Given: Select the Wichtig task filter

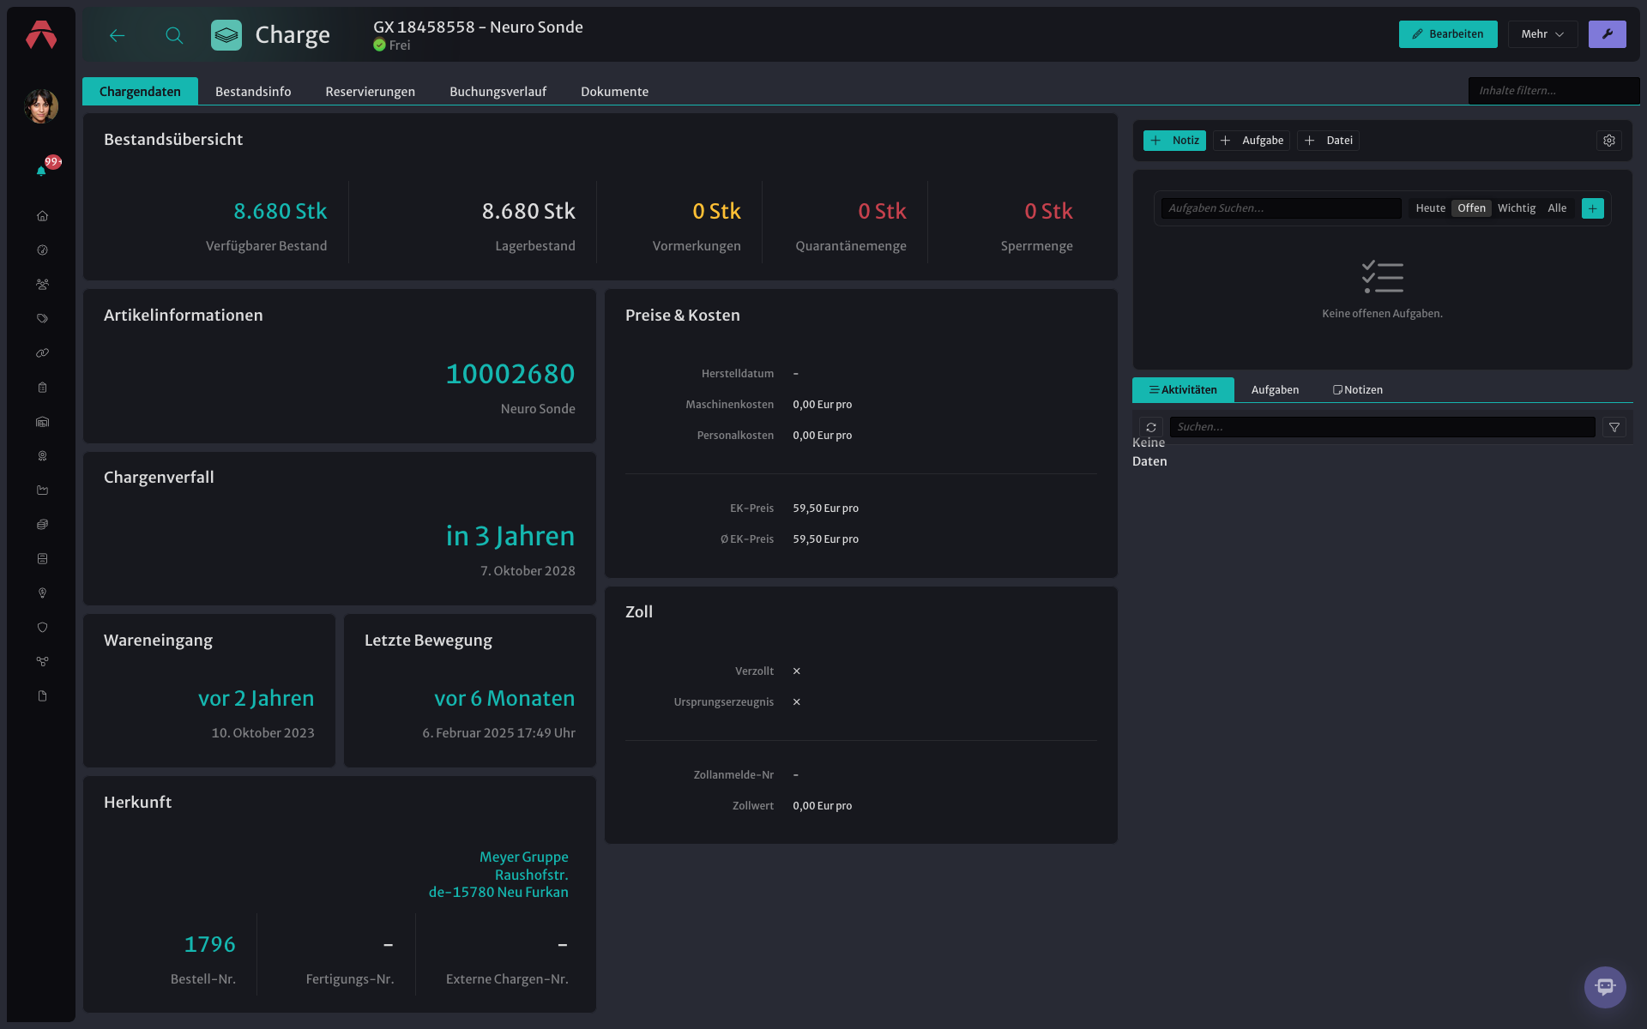Looking at the screenshot, I should 1516,208.
